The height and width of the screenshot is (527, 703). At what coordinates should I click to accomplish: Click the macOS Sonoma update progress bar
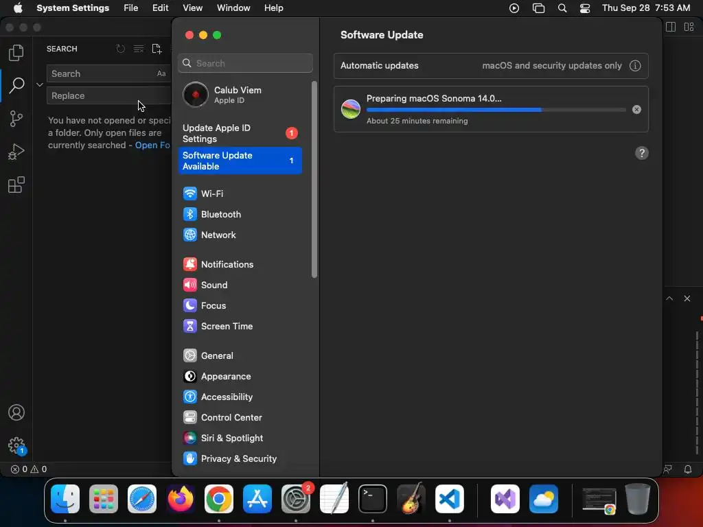(496, 110)
